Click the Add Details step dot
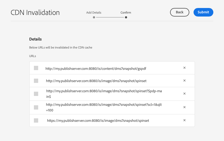224x141 pixels. 94,17
